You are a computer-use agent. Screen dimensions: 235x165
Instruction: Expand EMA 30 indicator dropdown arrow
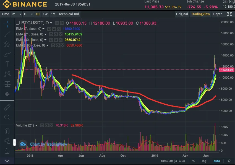coord(45,40)
